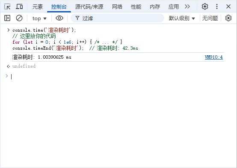237x168 pixels.
Task: Open the VM910:4 source link
Action: (x=214, y=57)
